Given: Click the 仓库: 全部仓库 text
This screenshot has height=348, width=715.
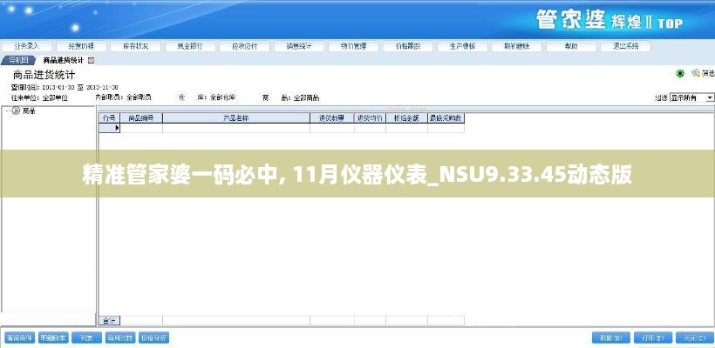Looking at the screenshot, I should click(207, 97).
